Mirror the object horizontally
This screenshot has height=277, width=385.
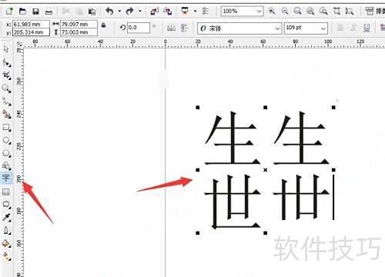tap(171, 28)
